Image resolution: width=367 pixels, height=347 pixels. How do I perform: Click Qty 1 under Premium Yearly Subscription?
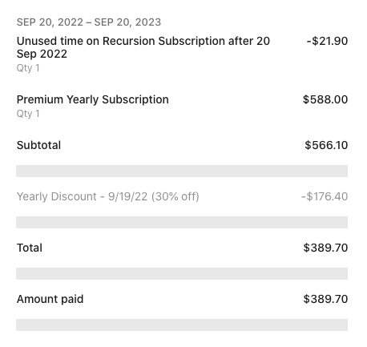28,114
